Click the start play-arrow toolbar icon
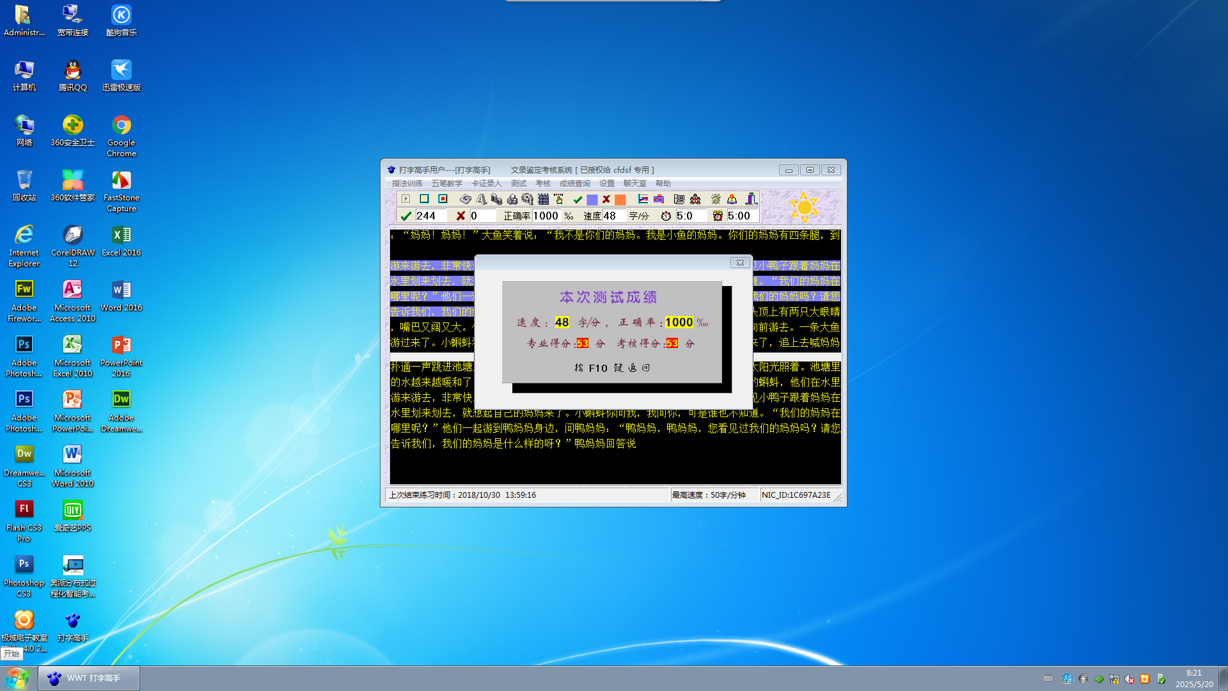This screenshot has height=691, width=1228. 405,199
